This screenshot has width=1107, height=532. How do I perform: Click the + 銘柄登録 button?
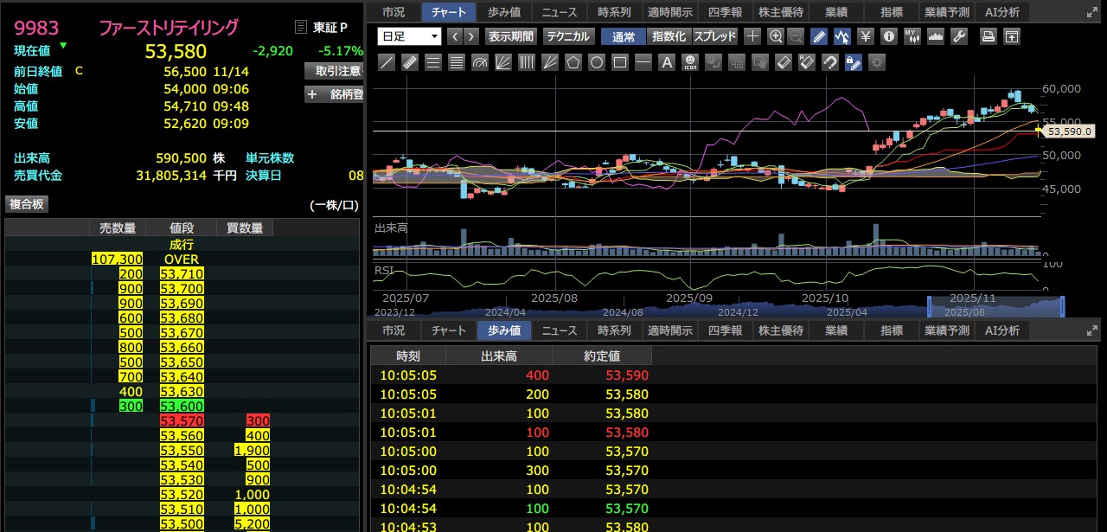(x=334, y=94)
